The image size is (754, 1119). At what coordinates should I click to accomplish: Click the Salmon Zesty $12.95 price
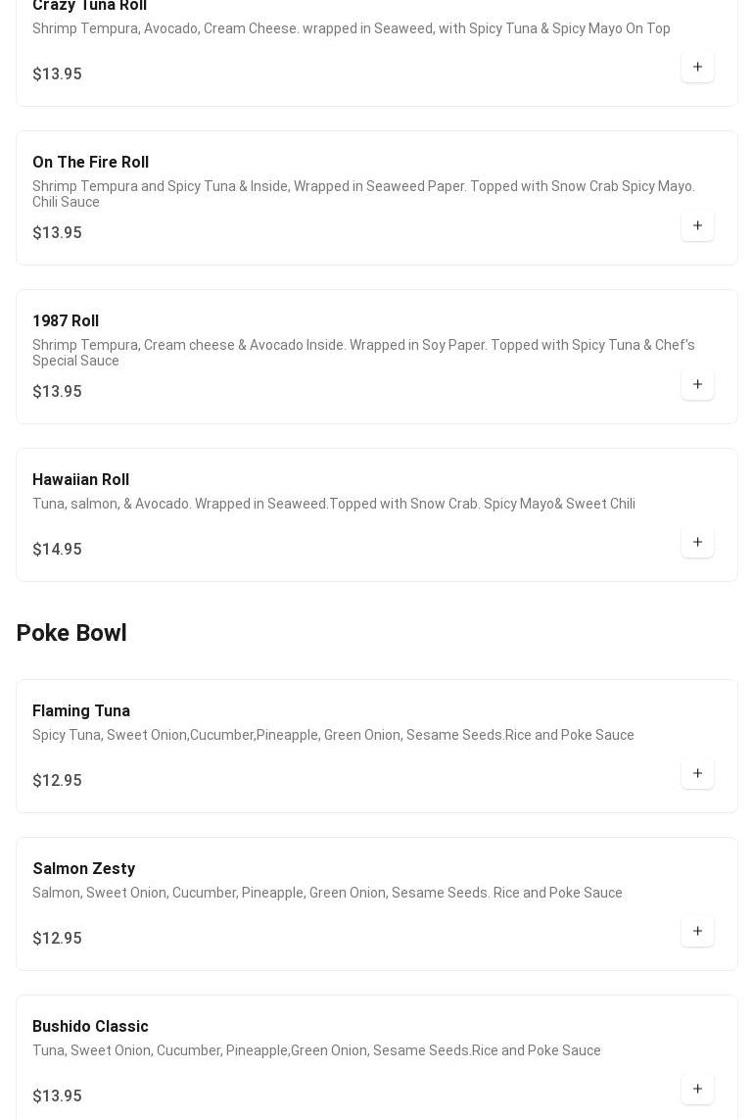(x=57, y=939)
